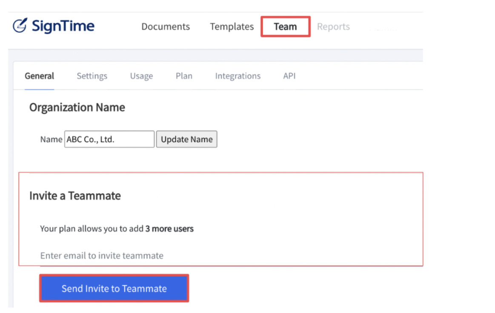
Task: Click Send Invite to Teammate button
Action: pos(114,288)
